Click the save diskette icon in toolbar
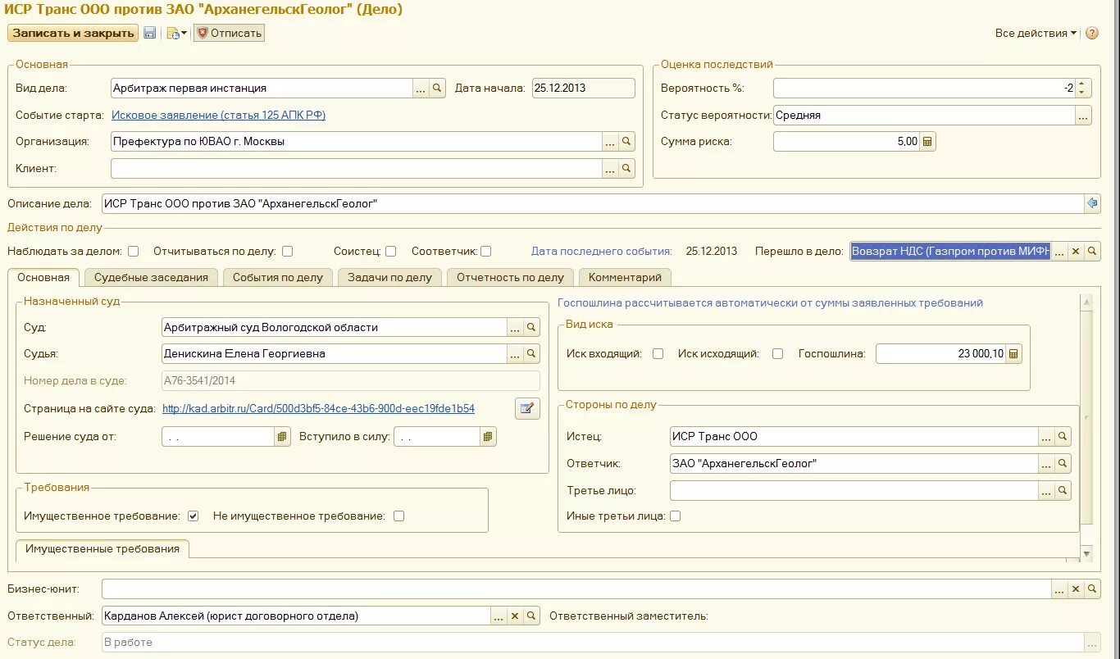This screenshot has height=659, width=1120. 150,33
